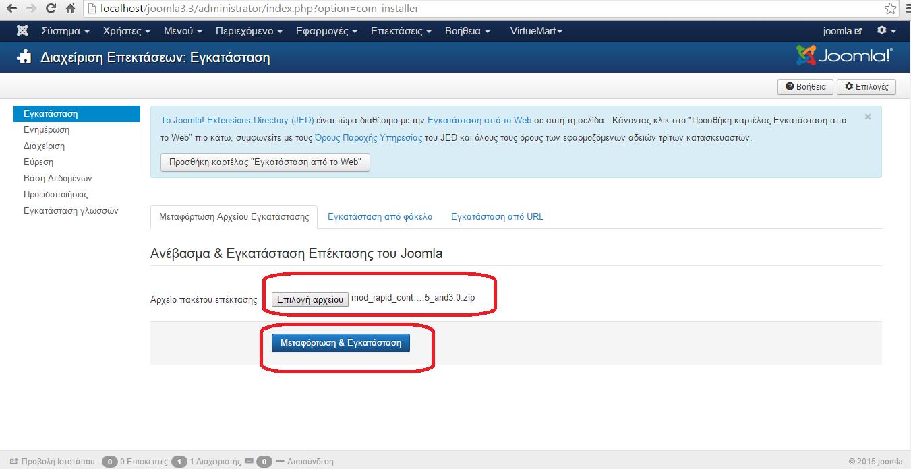Open Εγκατάσταση γλωσσών sidebar item
Screen dimensions: 911x469
pyautogui.click(x=71, y=210)
